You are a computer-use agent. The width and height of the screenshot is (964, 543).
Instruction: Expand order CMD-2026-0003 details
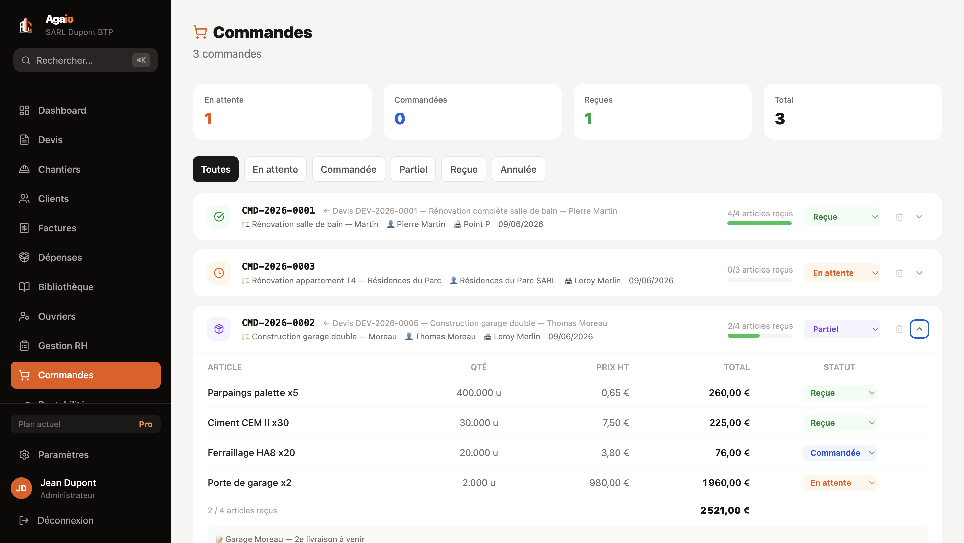pyautogui.click(x=919, y=273)
